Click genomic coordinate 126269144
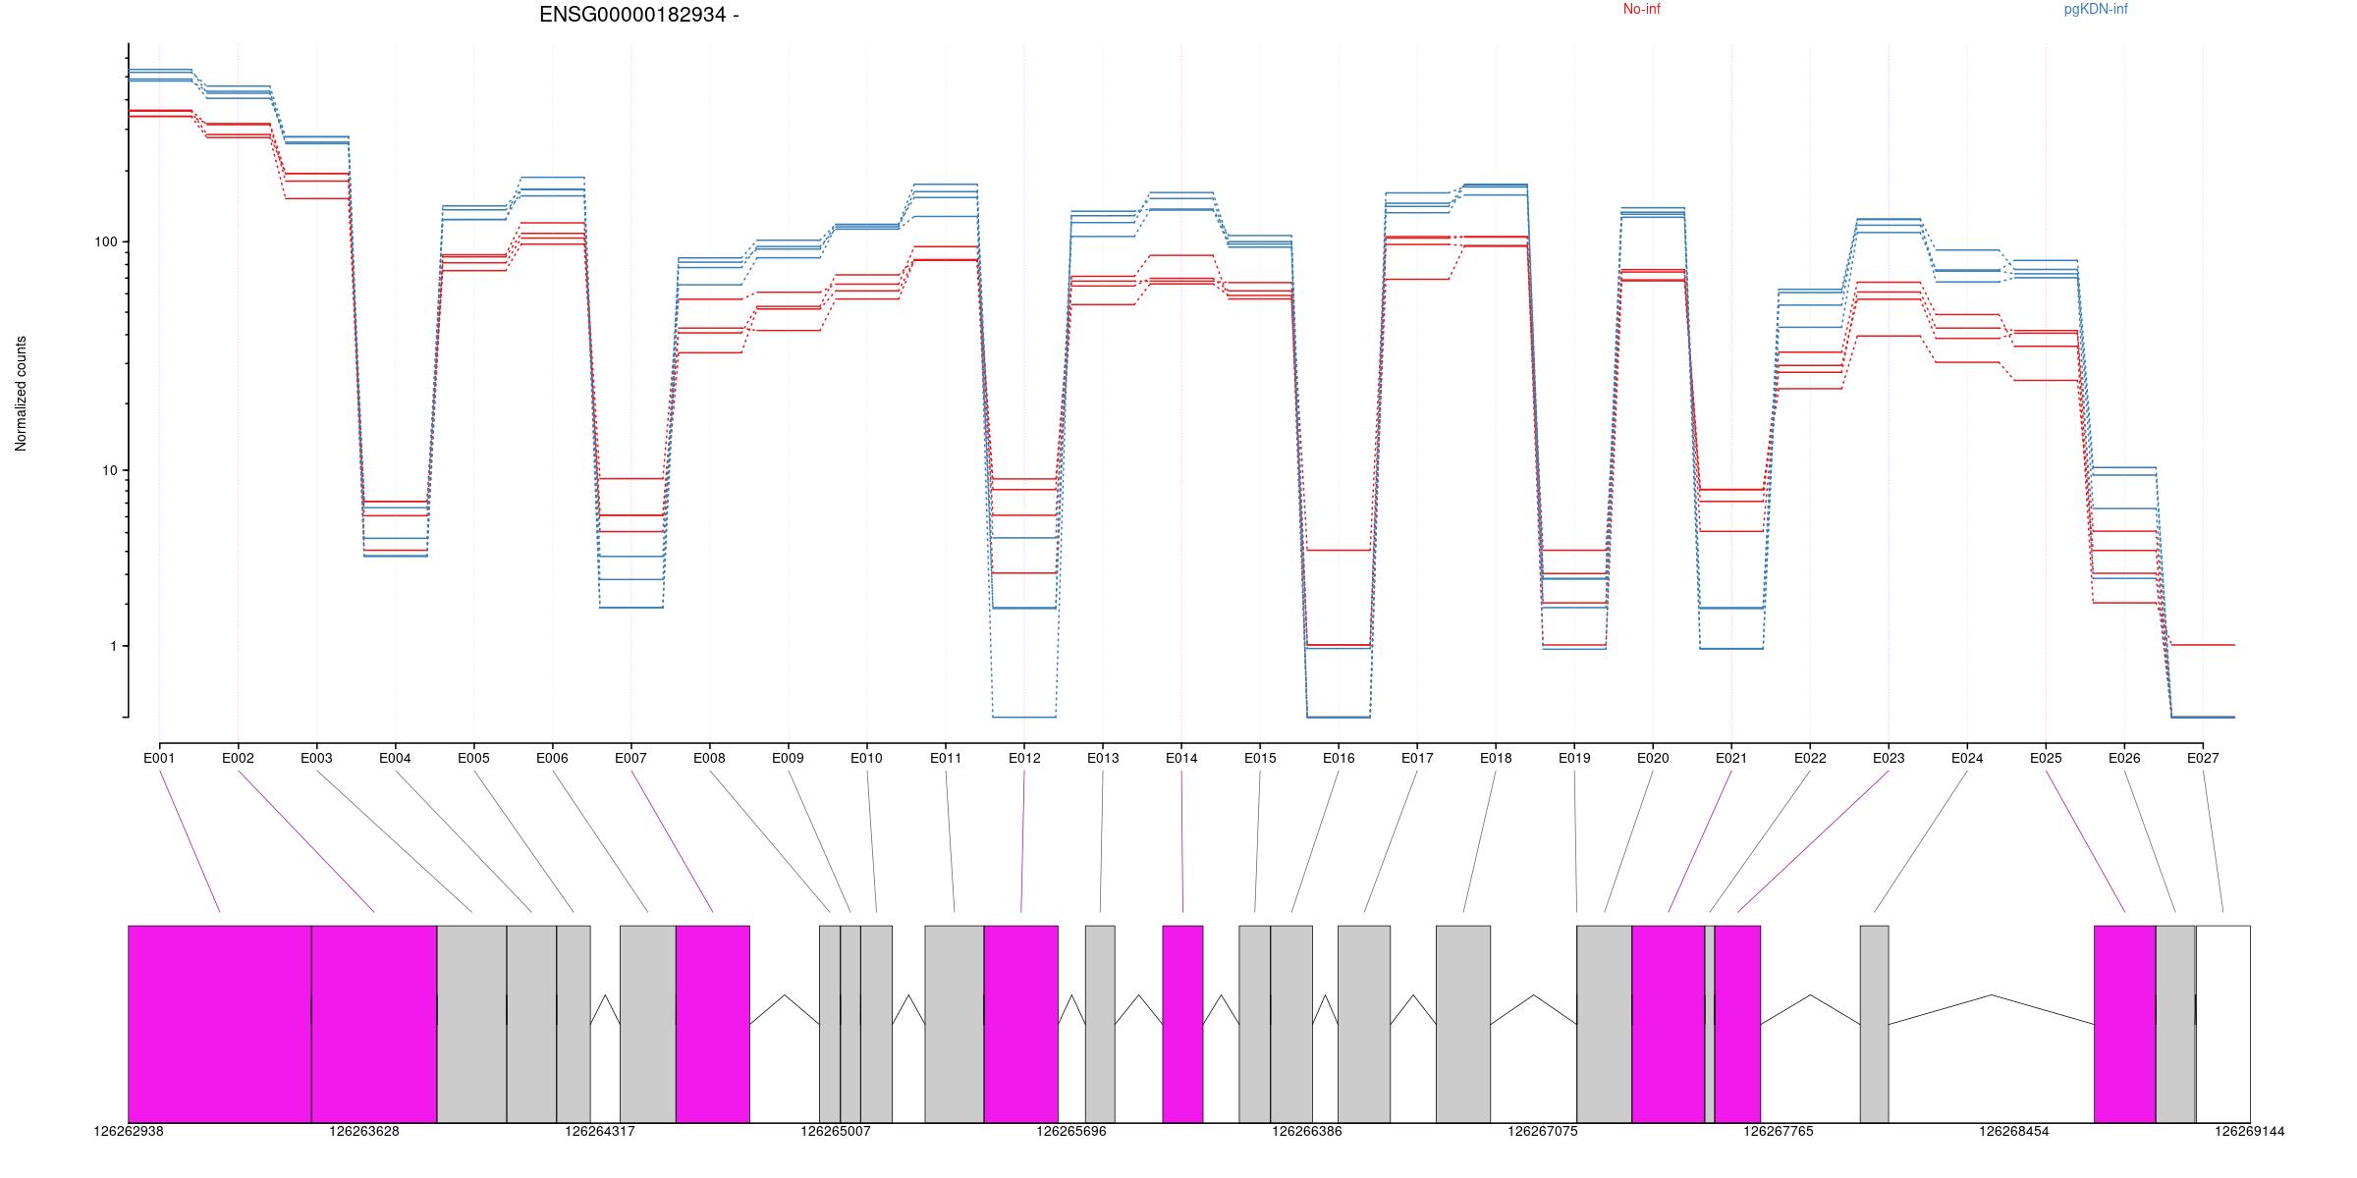The image size is (2357, 1178). pyautogui.click(x=2249, y=1131)
